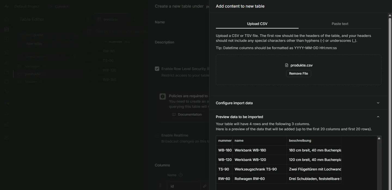
Task: Select the Werkbank WB-120 preview cell
Action: (x=259, y=160)
